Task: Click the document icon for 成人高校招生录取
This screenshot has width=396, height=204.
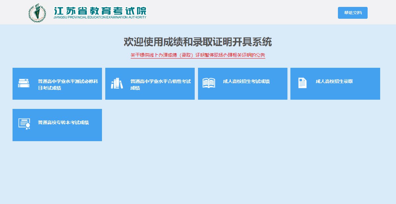Action: point(302,83)
